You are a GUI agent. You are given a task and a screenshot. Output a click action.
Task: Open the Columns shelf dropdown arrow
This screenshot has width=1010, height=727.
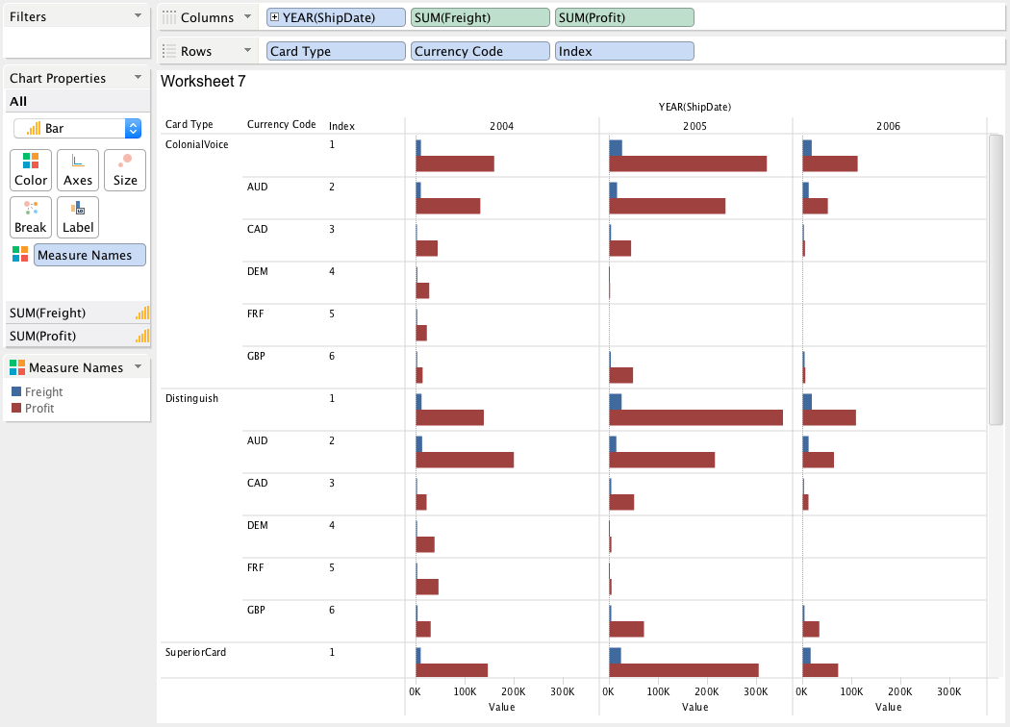coord(248,17)
